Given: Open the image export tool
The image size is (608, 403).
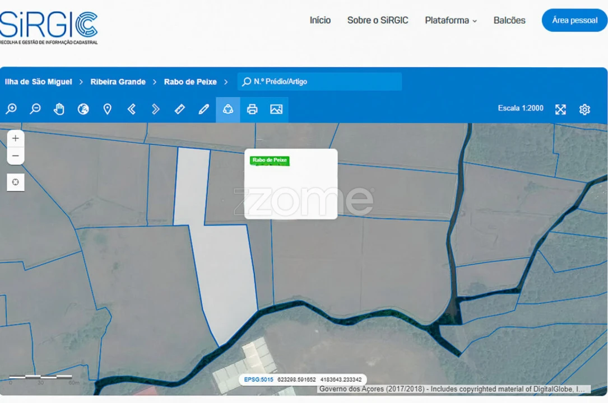Looking at the screenshot, I should [276, 109].
